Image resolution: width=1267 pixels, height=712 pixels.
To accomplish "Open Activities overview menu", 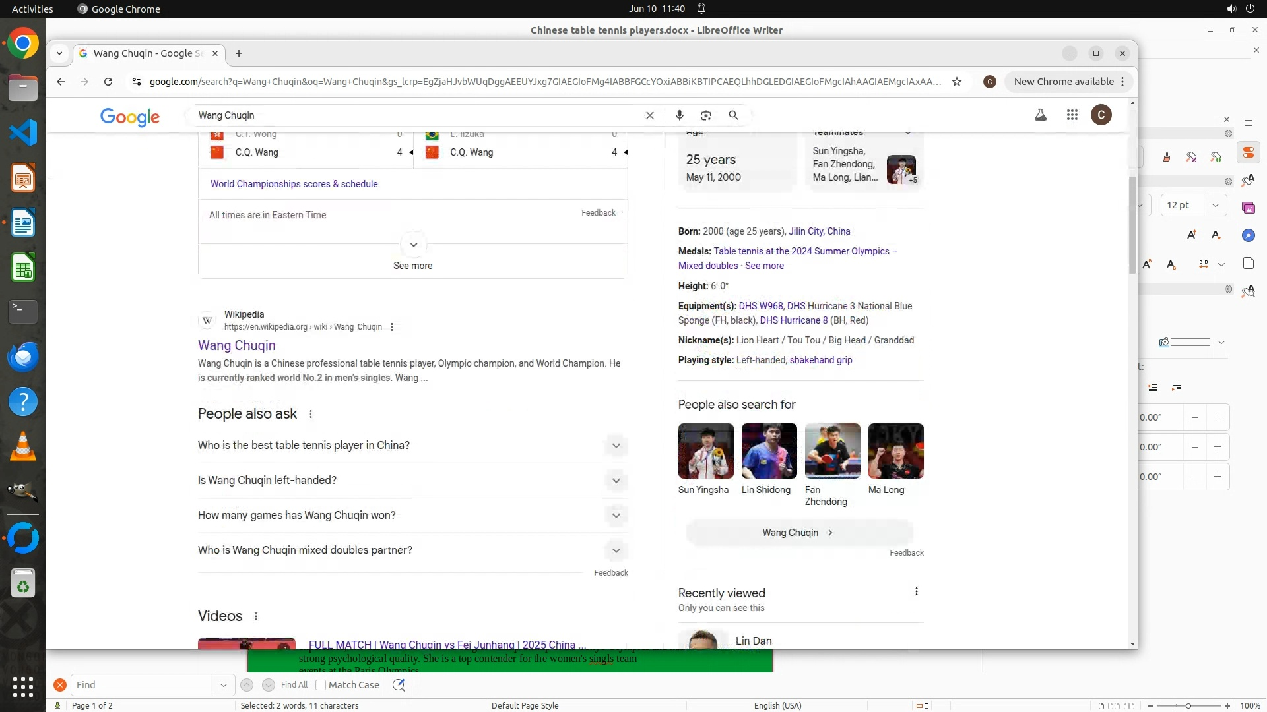I will pyautogui.click(x=32, y=9).
